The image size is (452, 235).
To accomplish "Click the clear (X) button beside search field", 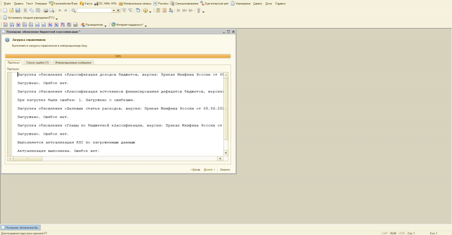I will tap(118, 10).
